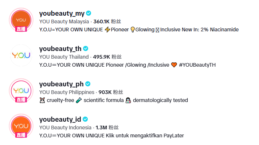
Task: Open youbeauty_ph profile avatar
Action: [x=21, y=90]
